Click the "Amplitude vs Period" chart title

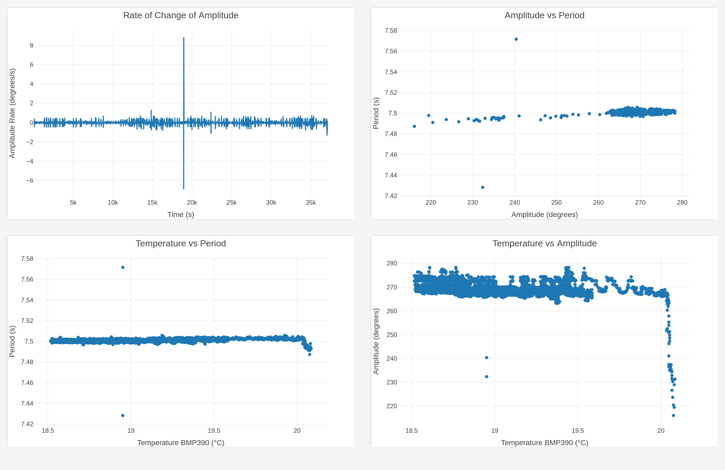coord(544,15)
